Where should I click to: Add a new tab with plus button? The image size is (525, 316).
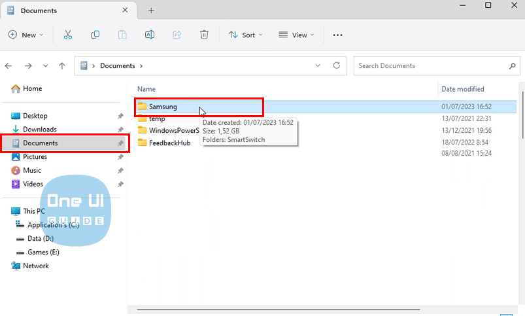151,10
